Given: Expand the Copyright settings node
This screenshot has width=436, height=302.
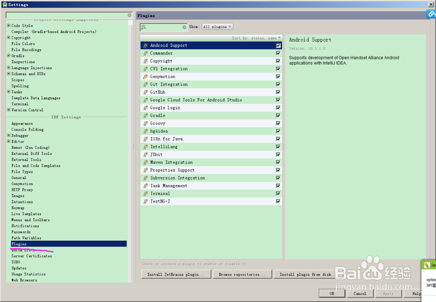Looking at the screenshot, I should tap(9, 37).
